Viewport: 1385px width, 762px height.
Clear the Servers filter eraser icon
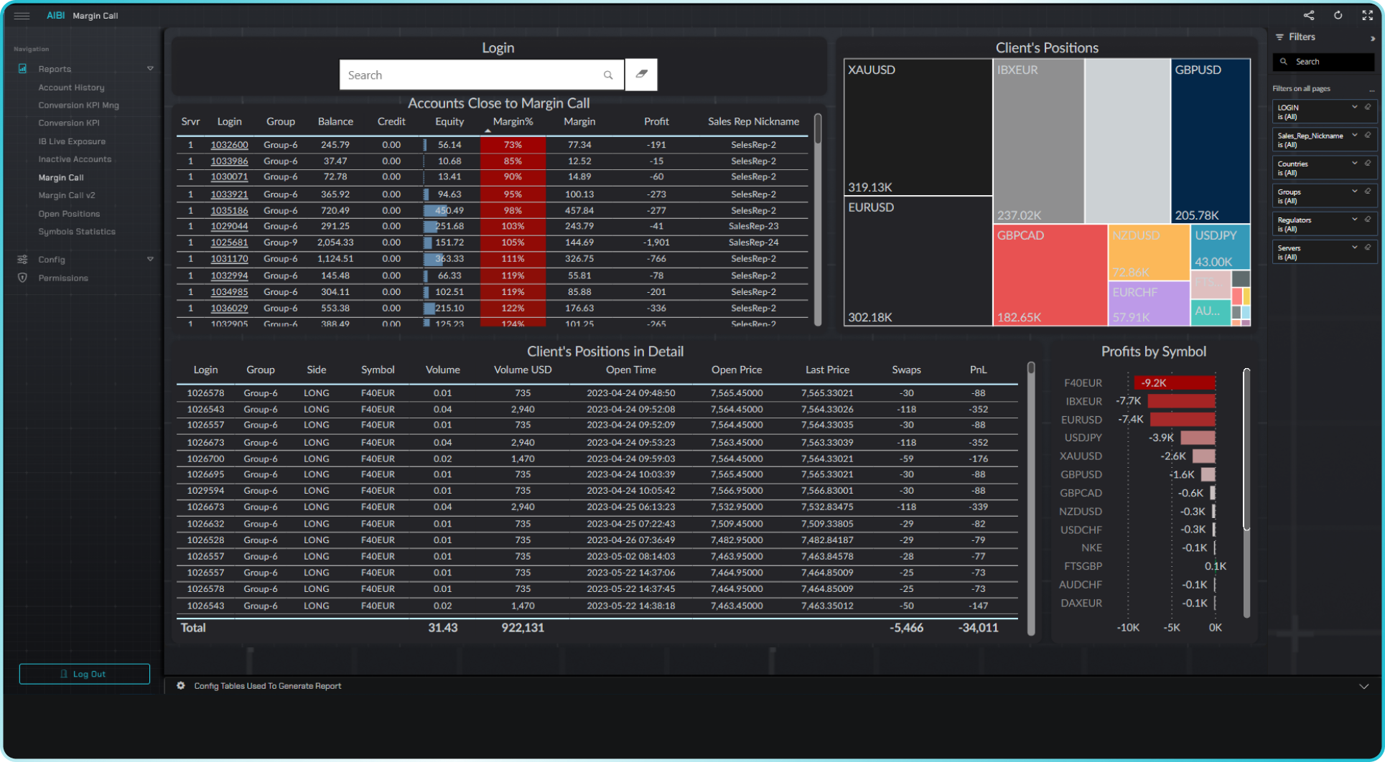tap(1368, 247)
